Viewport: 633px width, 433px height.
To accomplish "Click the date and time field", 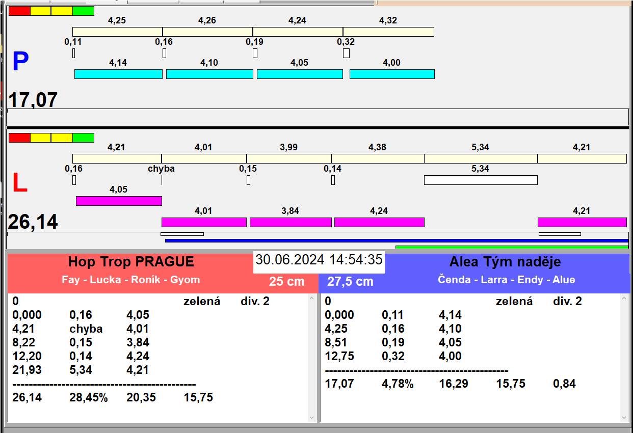I will tap(319, 260).
